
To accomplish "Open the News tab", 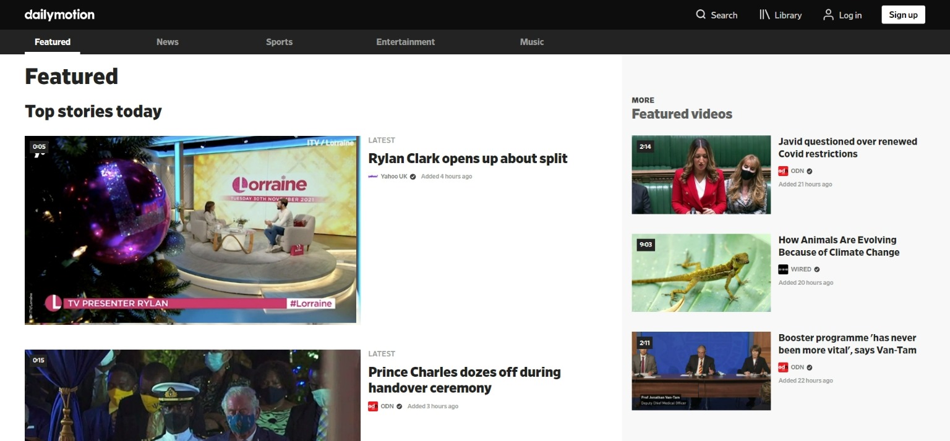I will click(168, 42).
